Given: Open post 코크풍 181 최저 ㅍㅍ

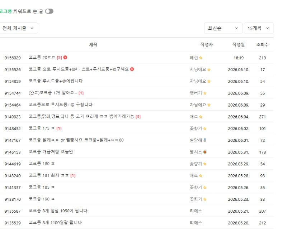Looking at the screenshot, I should click(49, 175).
